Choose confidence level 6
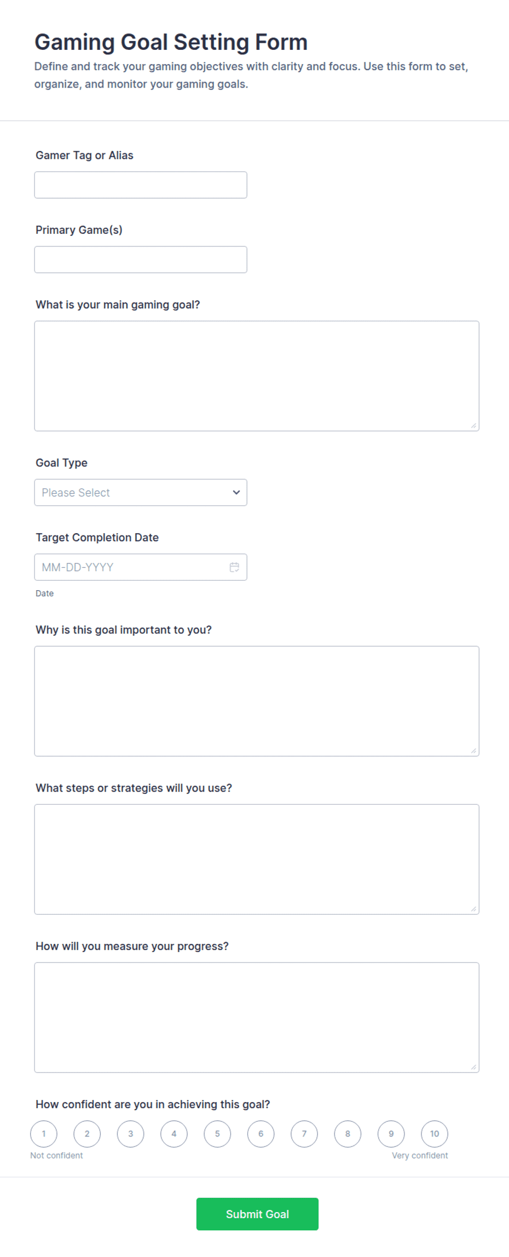The image size is (509, 1257). (261, 1133)
